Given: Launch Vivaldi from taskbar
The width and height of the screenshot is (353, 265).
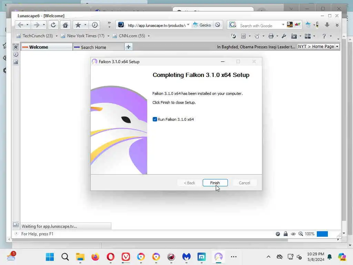Looking at the screenshot, I should click(125, 257).
